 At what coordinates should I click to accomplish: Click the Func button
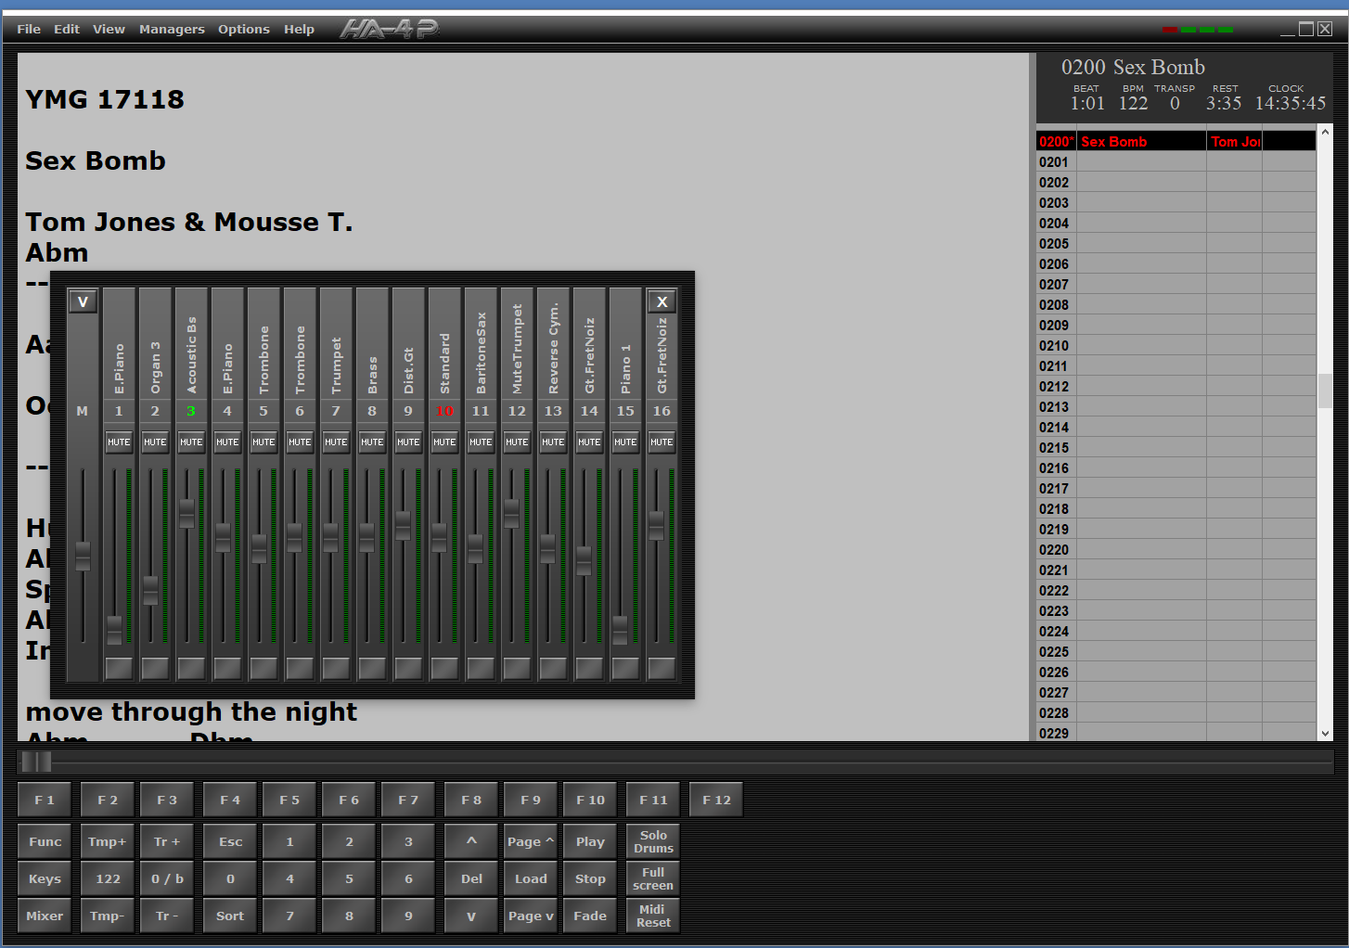[x=45, y=841]
